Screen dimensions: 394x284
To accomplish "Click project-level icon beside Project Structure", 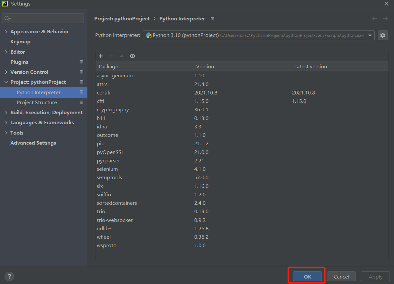I will pos(81,102).
